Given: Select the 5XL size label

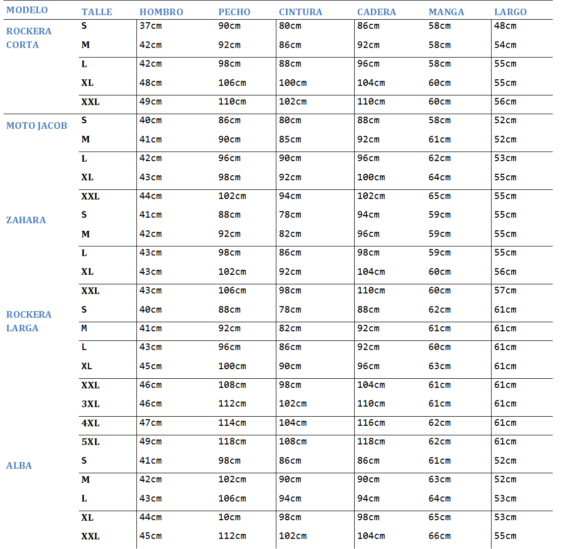Looking at the screenshot, I should 90,442.
